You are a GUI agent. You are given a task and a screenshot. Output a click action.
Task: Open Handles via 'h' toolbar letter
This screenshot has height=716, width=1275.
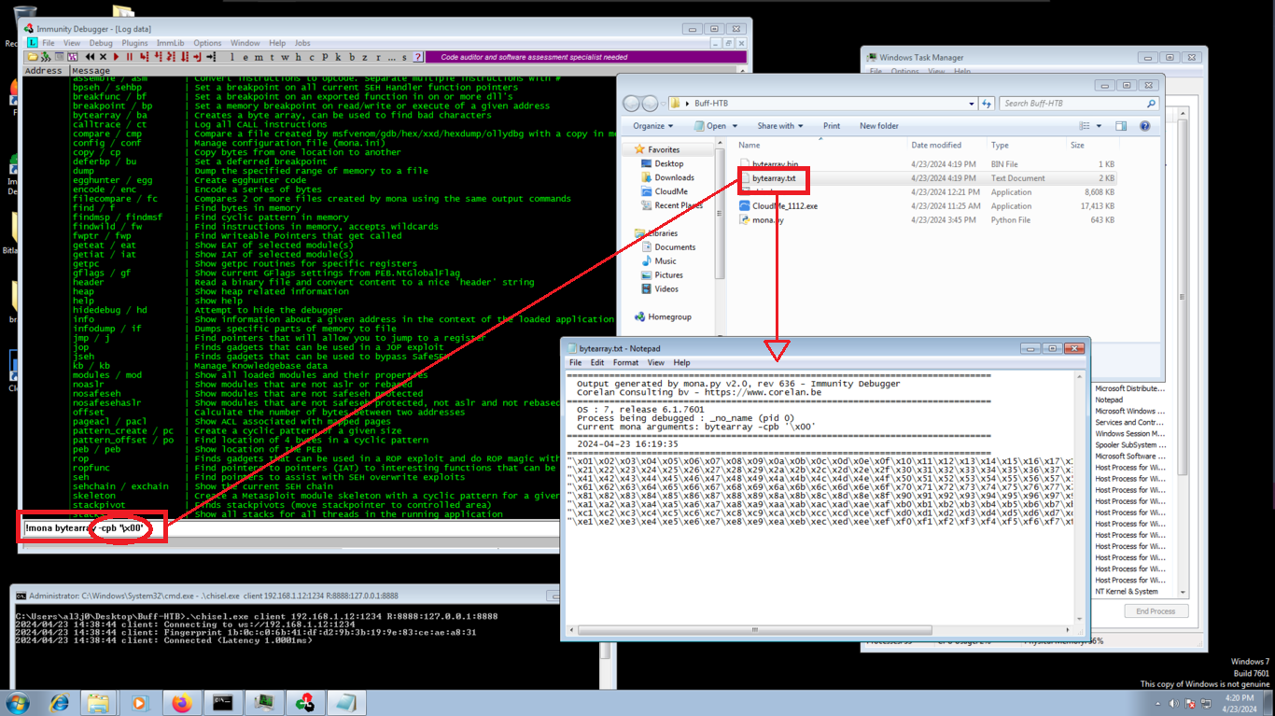298,57
